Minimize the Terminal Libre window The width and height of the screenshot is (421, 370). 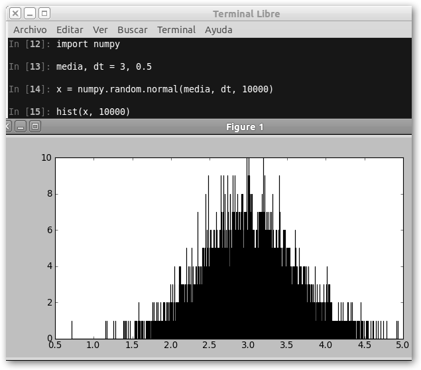[x=30, y=13]
